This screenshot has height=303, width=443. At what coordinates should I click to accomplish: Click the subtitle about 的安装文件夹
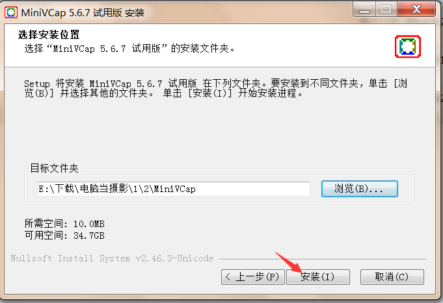point(129,49)
